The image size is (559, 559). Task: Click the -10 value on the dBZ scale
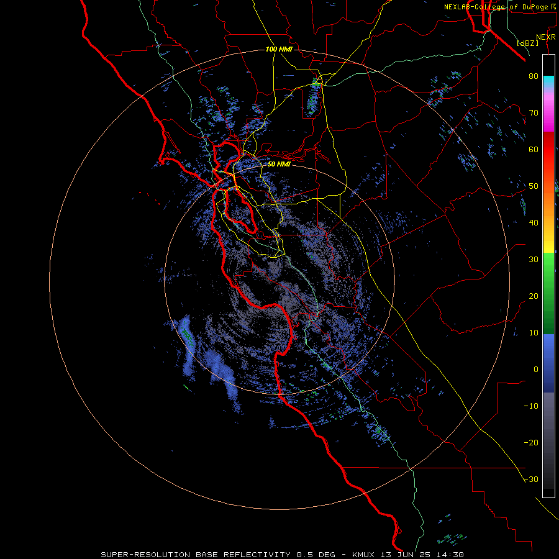pyautogui.click(x=531, y=406)
